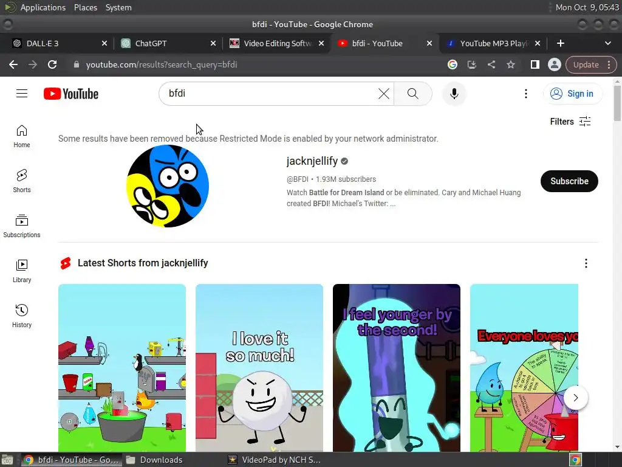Click Chrome forward arrow
The image size is (622, 467).
33,64
